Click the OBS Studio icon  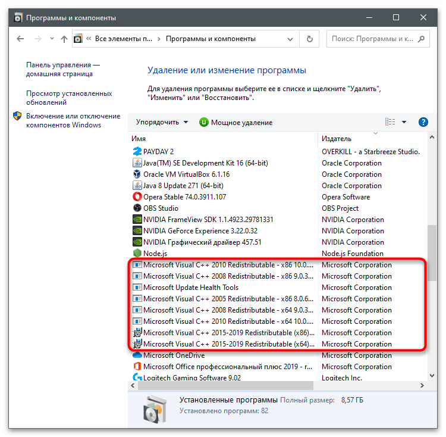click(137, 208)
